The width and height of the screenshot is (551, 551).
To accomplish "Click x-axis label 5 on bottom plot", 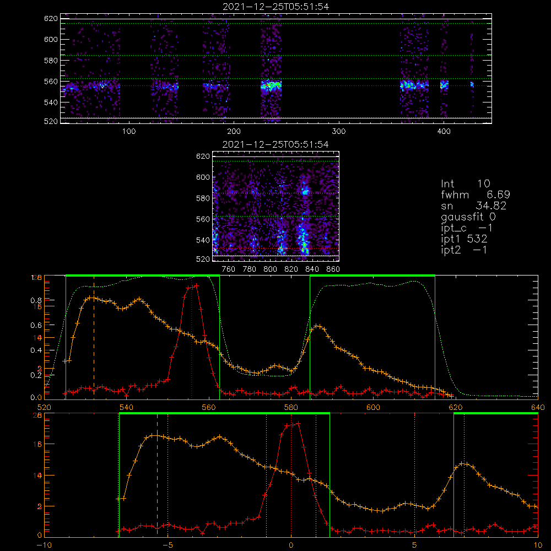I will [x=415, y=545].
